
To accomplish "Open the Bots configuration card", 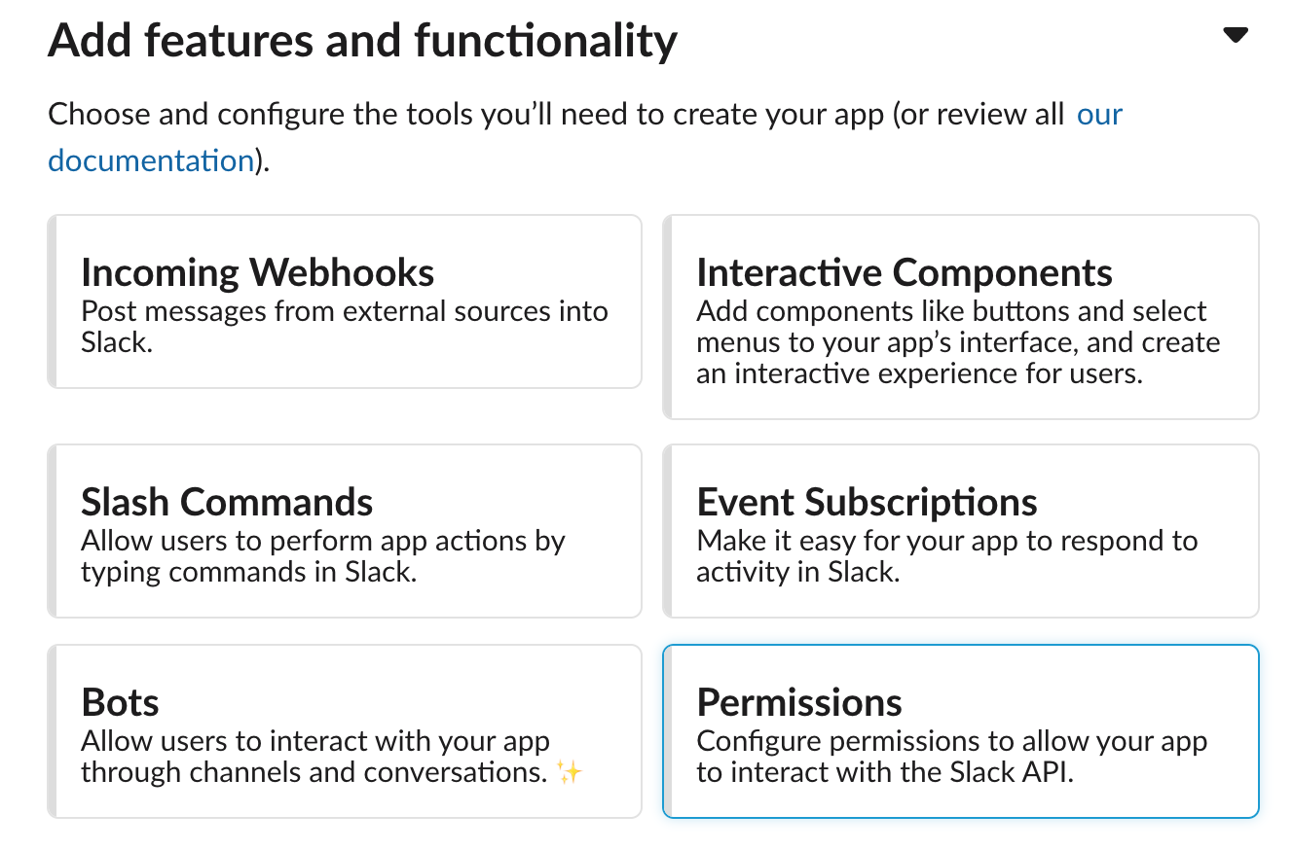I will tap(345, 731).
